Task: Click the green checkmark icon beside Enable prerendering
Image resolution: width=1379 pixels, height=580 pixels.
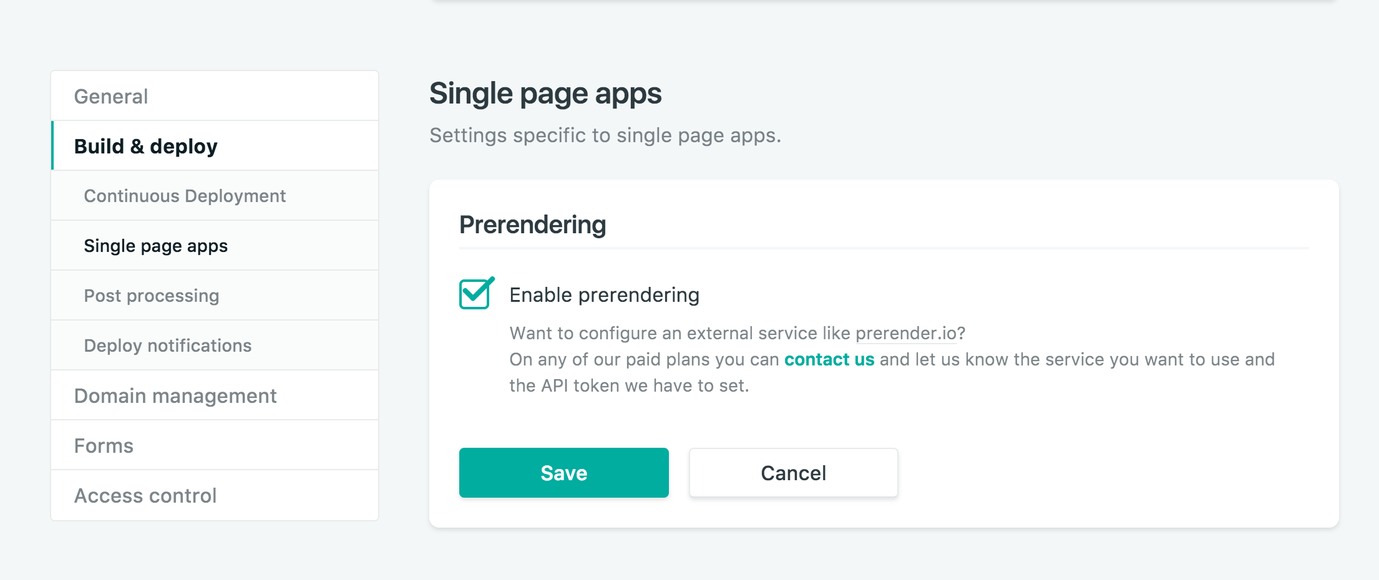Action: pyautogui.click(x=475, y=294)
